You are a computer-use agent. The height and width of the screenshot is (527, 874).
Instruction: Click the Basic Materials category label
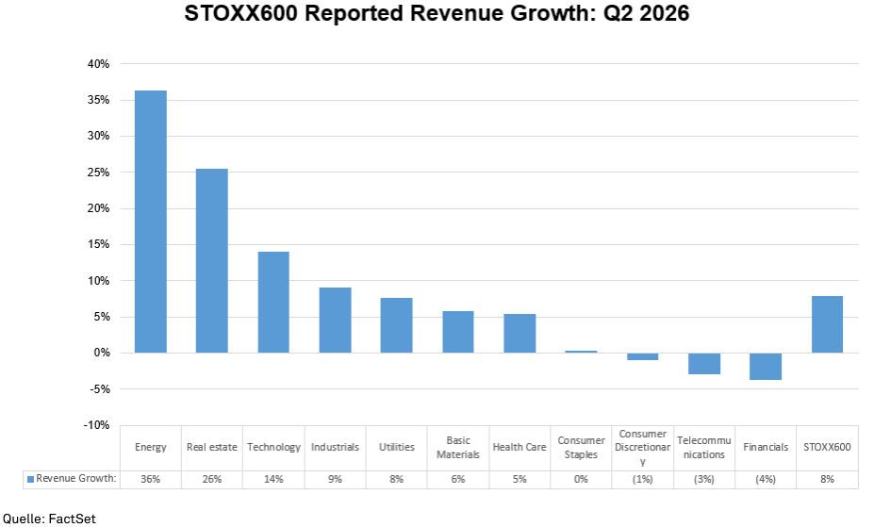458,447
